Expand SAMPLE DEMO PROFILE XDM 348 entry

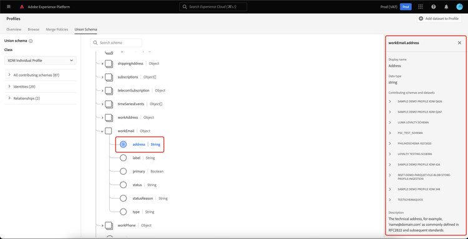tap(390, 189)
